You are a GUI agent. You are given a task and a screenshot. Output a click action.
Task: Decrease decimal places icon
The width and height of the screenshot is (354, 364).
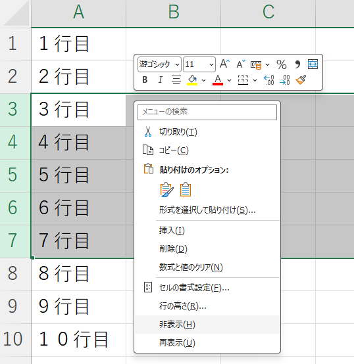click(x=285, y=80)
